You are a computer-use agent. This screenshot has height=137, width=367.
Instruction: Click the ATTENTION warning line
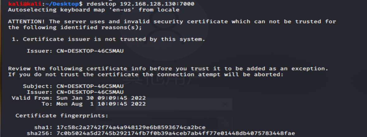click(172, 21)
